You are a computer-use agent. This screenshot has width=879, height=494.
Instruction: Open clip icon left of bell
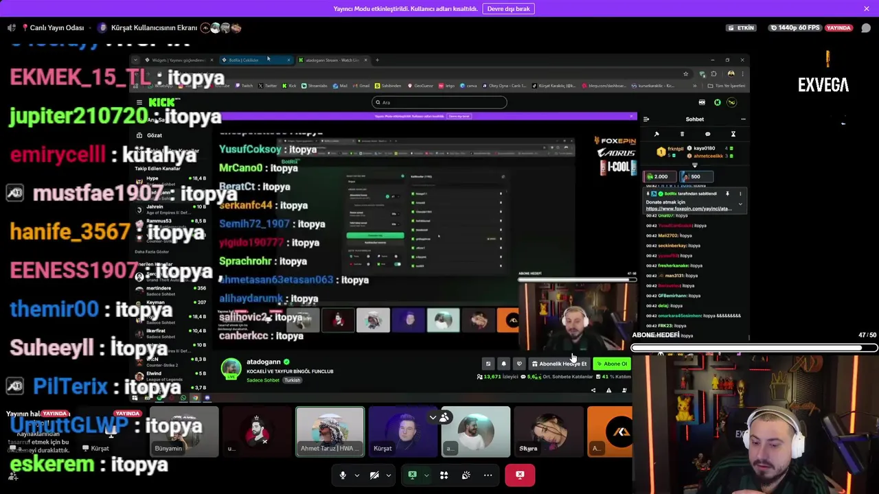(488, 364)
